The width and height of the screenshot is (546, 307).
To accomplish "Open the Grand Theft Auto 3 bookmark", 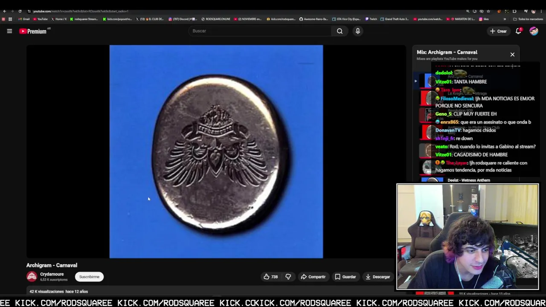I will [x=395, y=19].
